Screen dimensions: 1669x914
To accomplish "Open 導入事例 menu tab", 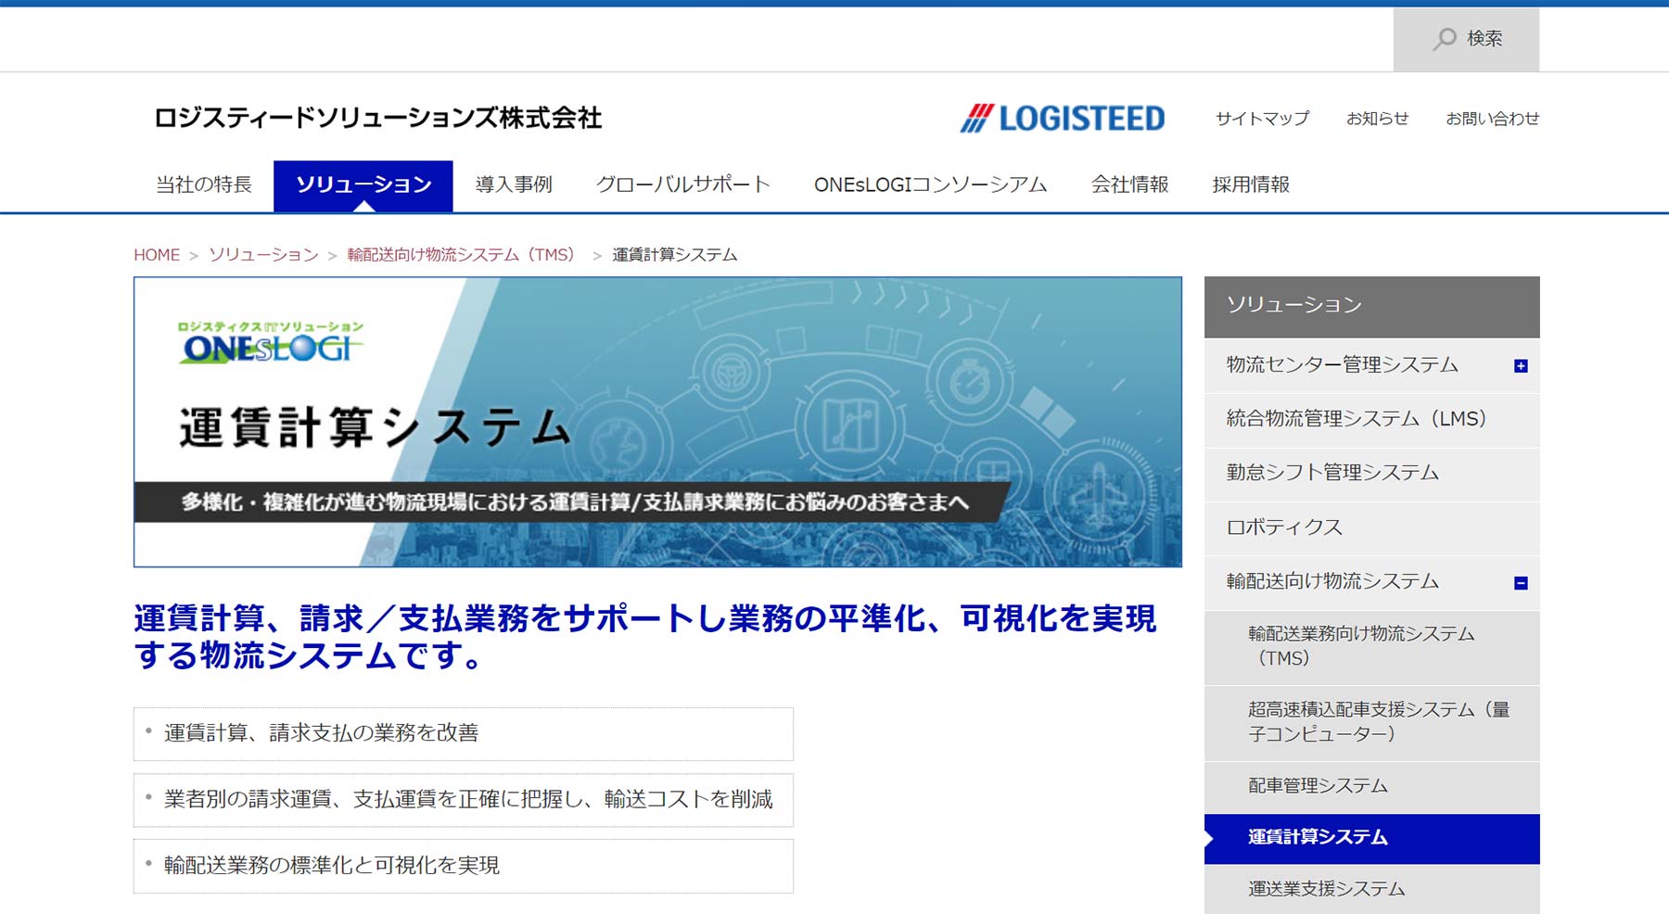I will point(514,184).
